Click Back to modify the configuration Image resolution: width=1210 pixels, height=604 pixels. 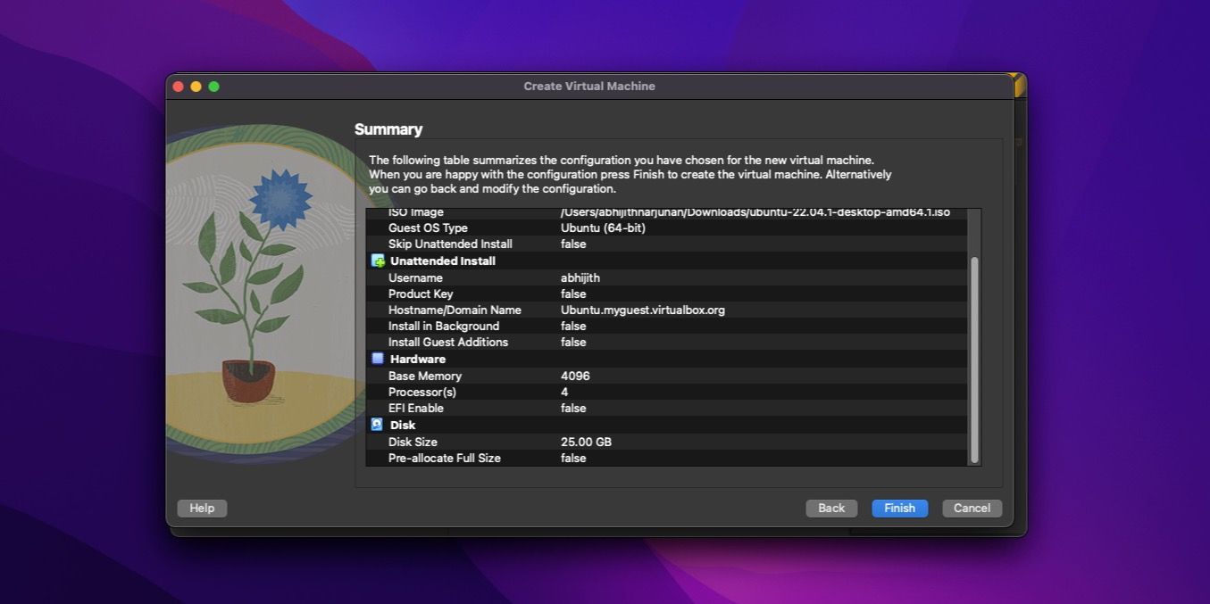830,508
